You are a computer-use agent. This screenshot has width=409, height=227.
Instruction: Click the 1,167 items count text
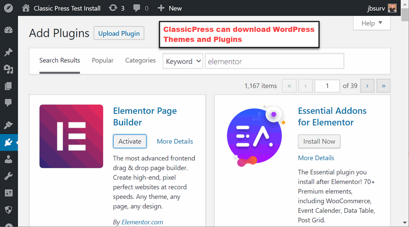tap(260, 86)
